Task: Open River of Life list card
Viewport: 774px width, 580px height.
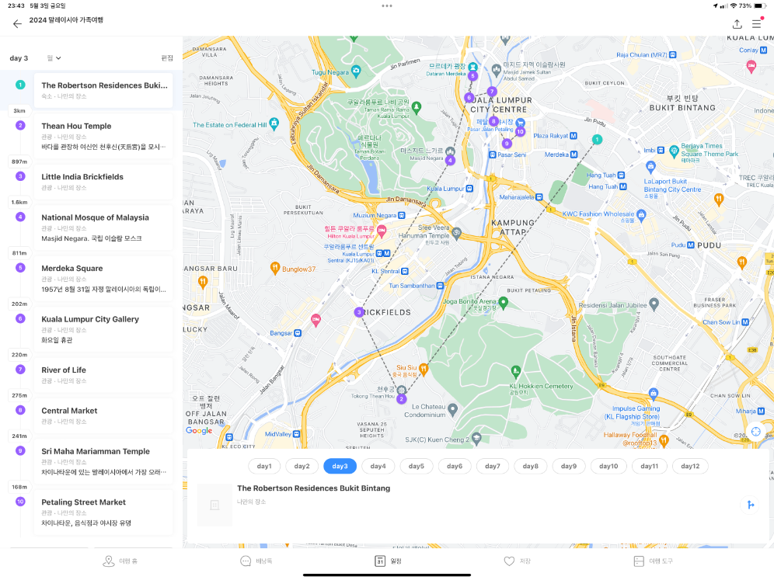Action: 103,375
